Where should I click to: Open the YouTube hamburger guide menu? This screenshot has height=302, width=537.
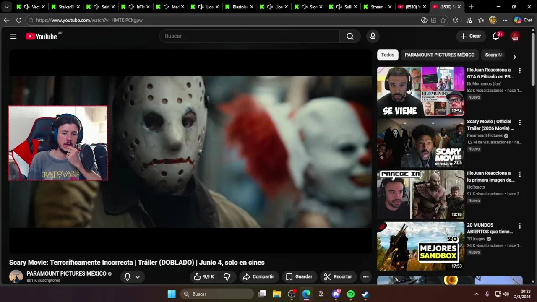[13, 36]
